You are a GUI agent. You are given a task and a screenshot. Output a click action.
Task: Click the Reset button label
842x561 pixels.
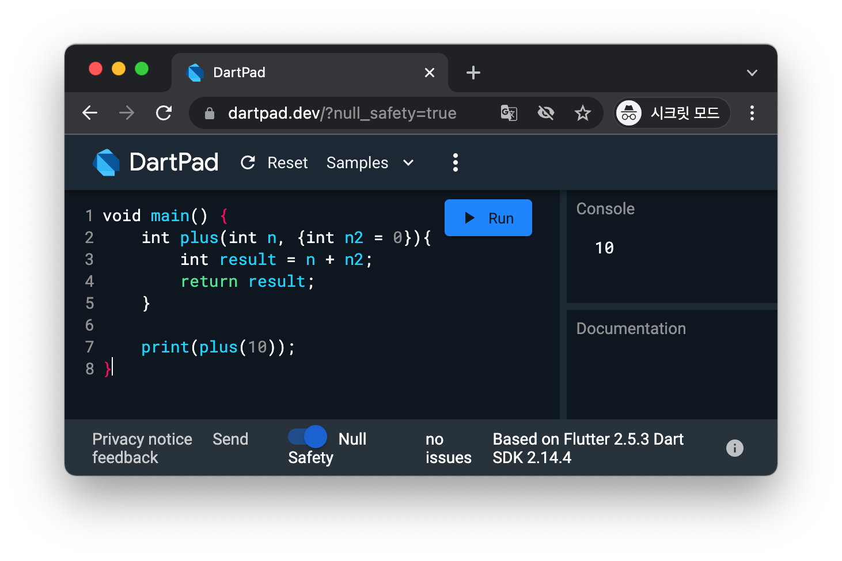287,163
